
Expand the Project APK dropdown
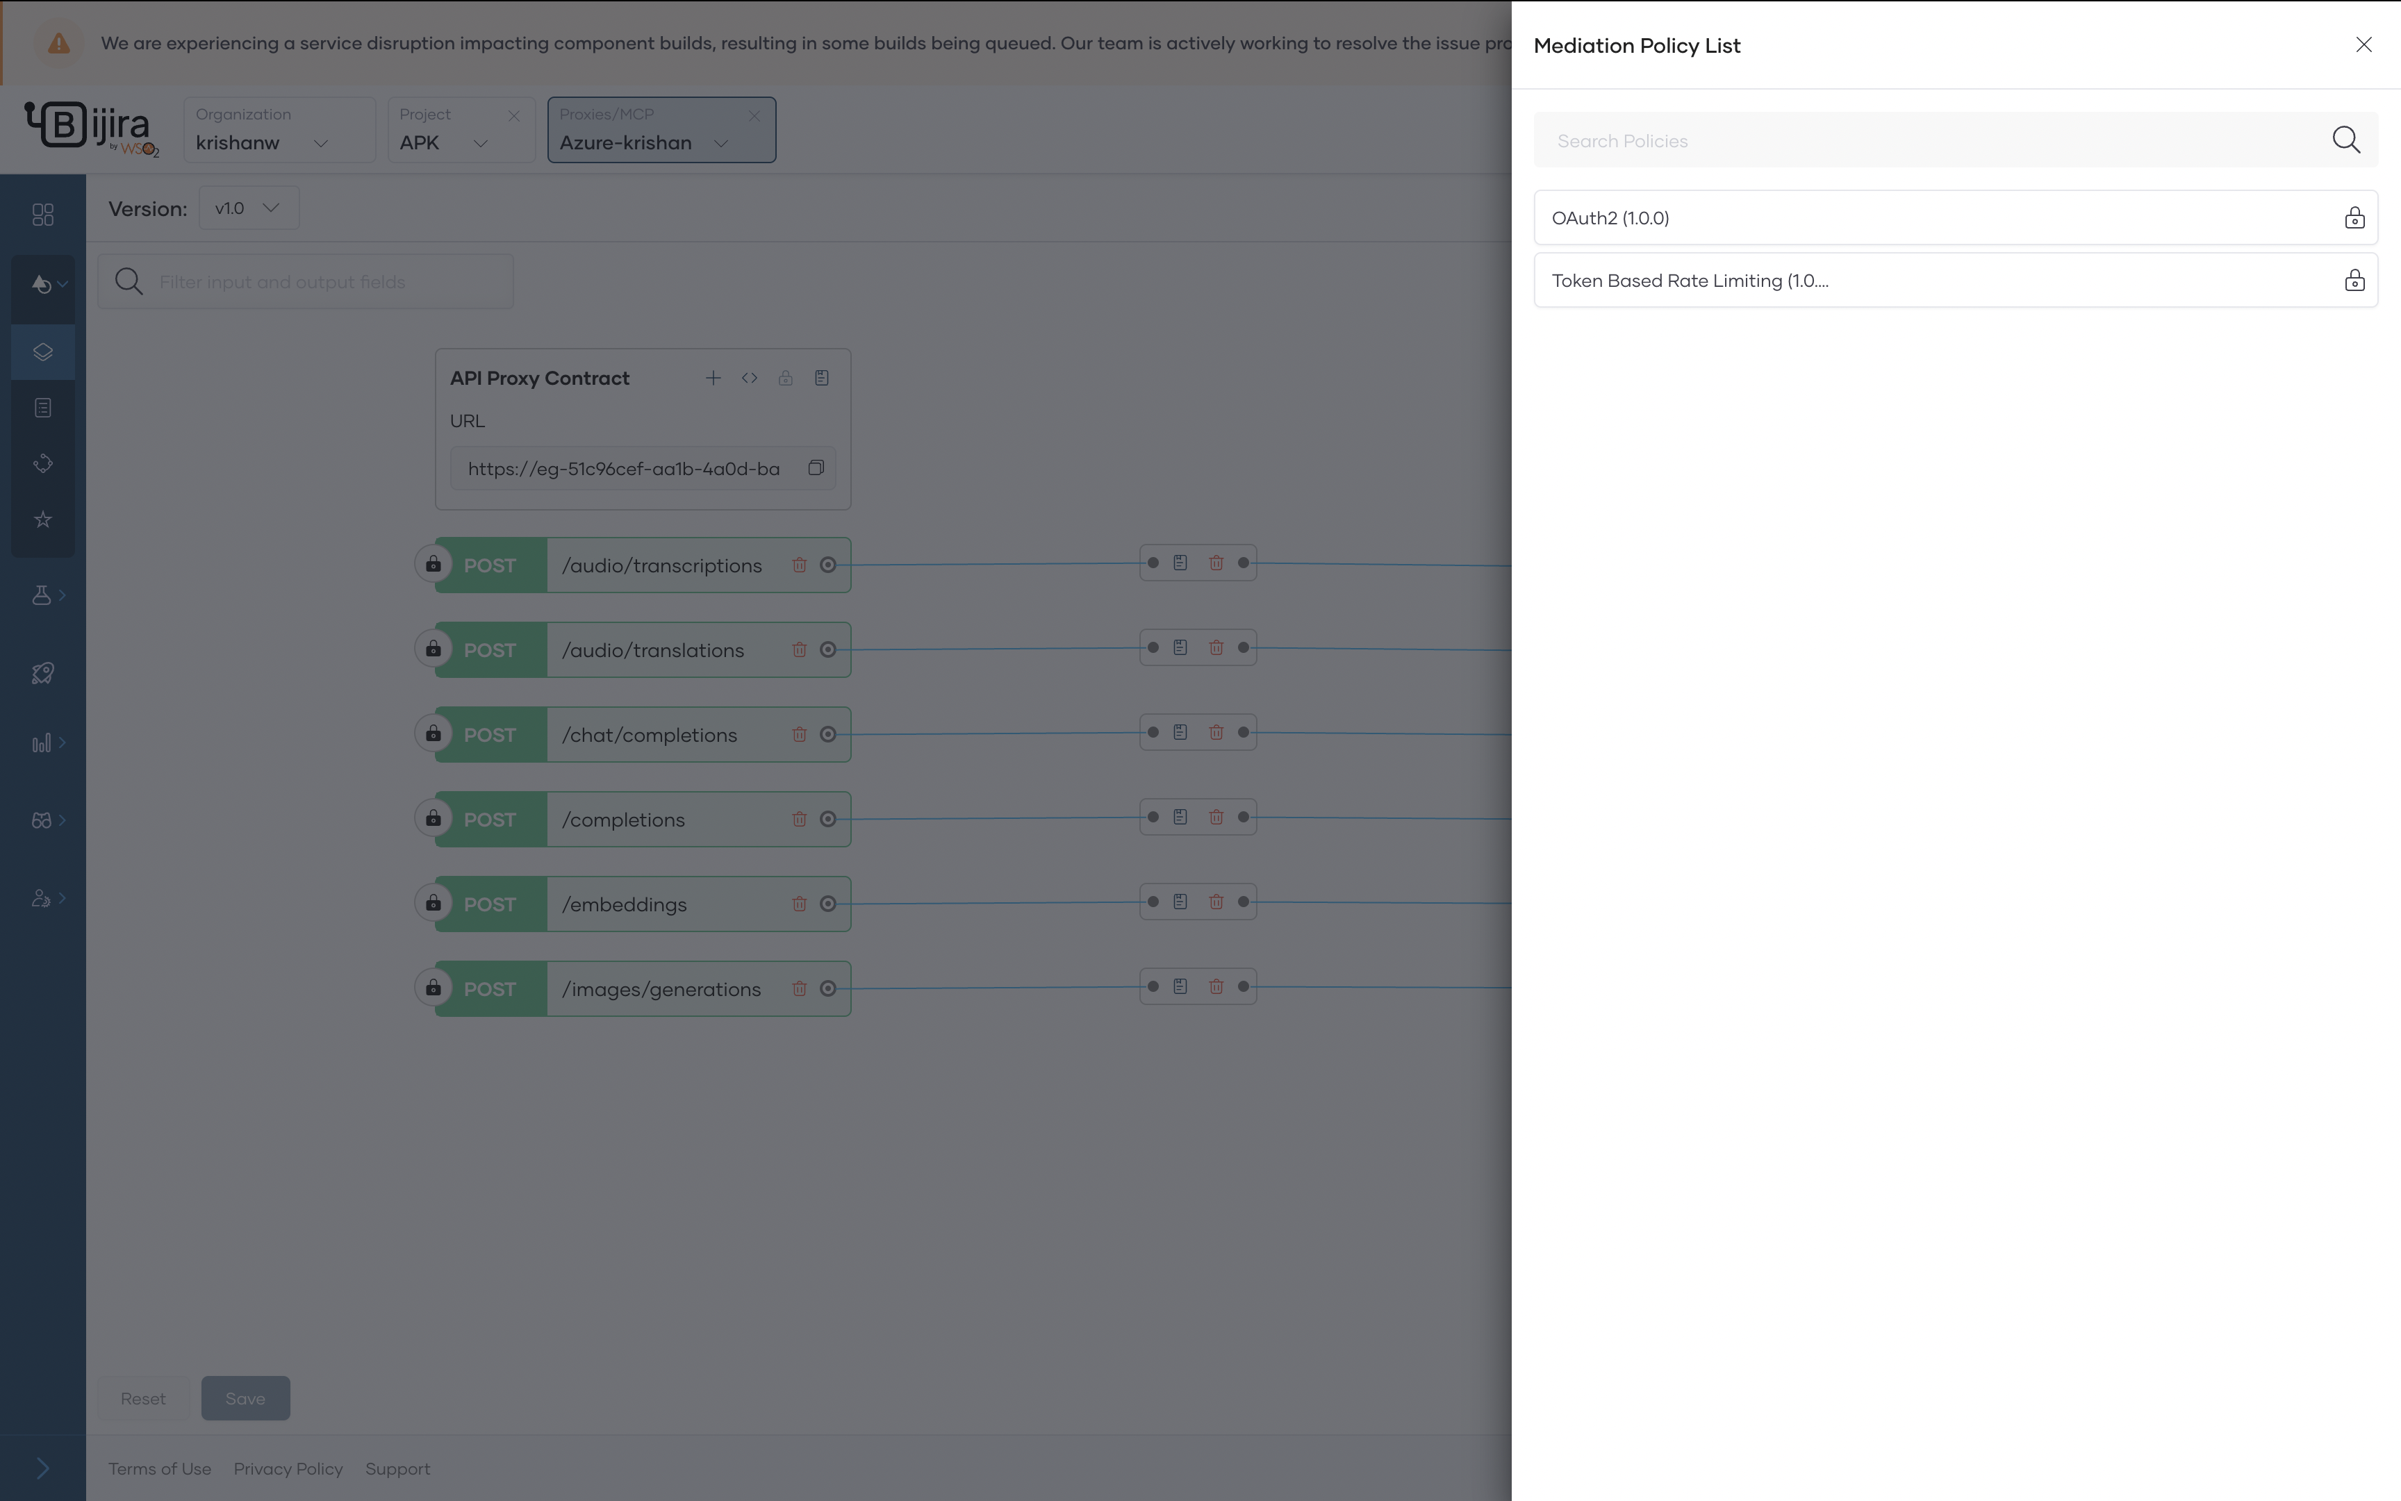[479, 143]
